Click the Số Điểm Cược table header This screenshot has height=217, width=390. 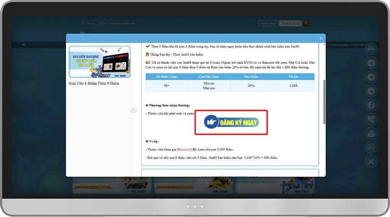167,76
